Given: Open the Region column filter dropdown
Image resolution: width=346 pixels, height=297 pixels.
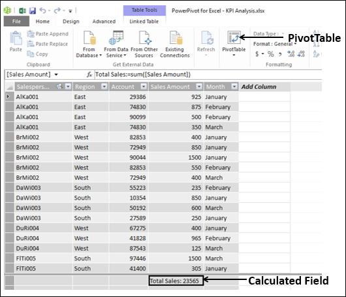Looking at the screenshot, I should click(x=104, y=86).
